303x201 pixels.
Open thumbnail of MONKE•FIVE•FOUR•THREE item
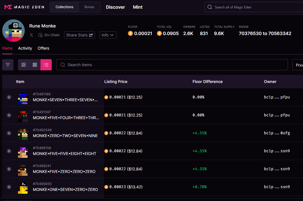(23, 116)
